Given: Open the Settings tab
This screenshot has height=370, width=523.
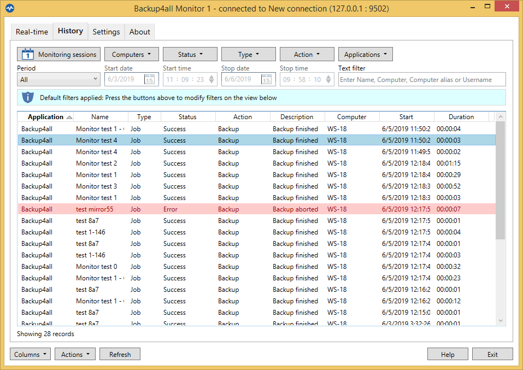Looking at the screenshot, I should click(x=106, y=32).
